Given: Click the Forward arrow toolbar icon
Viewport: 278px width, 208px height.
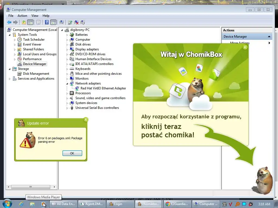Looking at the screenshot, I should click(x=15, y=22).
